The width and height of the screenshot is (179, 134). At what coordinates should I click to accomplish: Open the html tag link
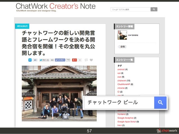(x=120, y=125)
